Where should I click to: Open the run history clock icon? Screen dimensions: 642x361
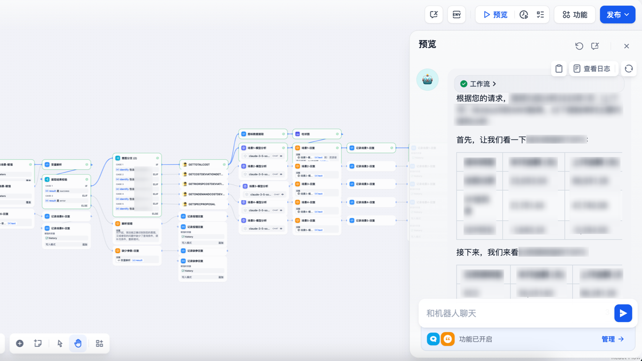pos(524,15)
